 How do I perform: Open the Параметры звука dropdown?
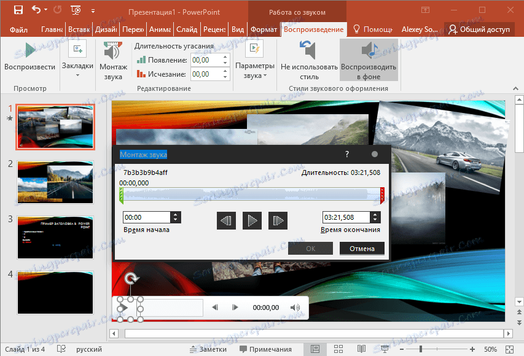coord(256,59)
